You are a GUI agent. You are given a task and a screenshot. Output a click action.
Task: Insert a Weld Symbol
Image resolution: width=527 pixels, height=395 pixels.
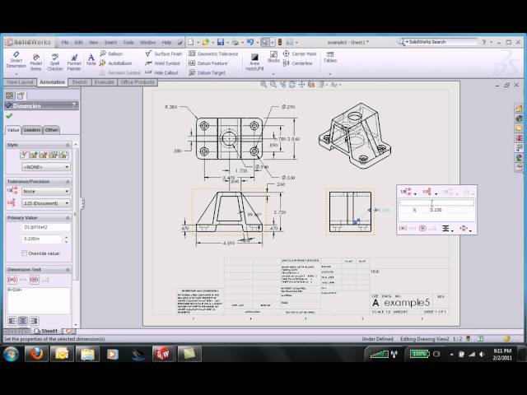click(x=163, y=63)
